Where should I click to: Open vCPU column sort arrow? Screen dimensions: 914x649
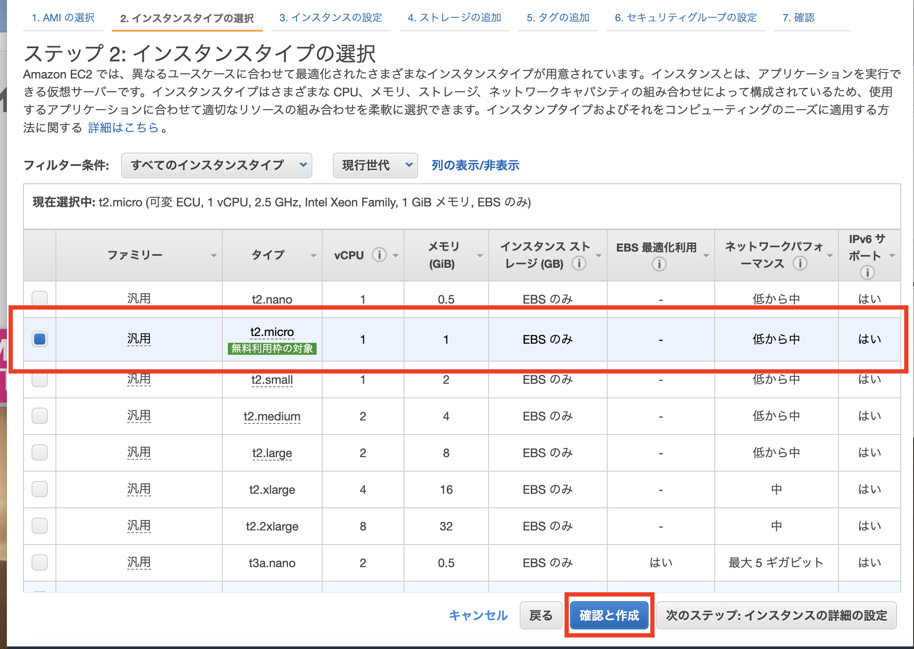coord(396,256)
